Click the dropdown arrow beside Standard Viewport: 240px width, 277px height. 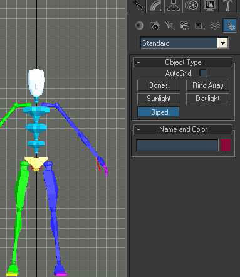222,43
